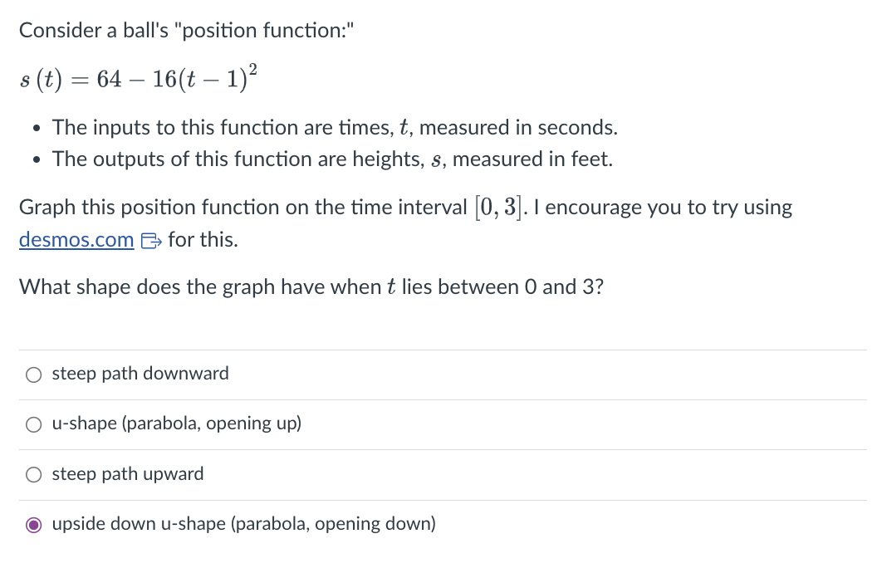The width and height of the screenshot is (882, 568).
Task: Click the 'steep path downward' answer row
Action: (140, 374)
